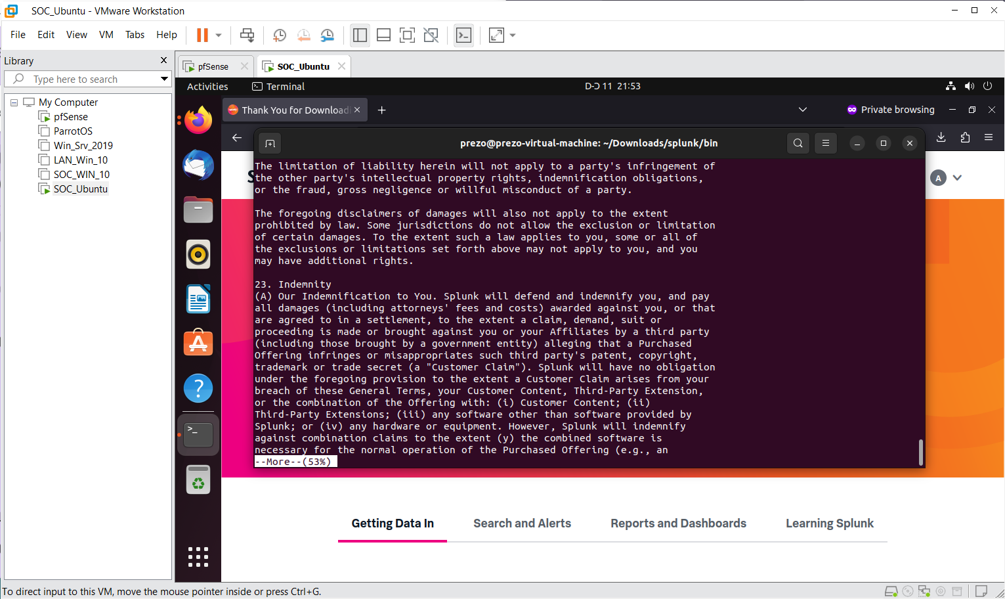Open Help from the Ubuntu dock
Viewport: 1005px width, 599px height.
(x=198, y=388)
